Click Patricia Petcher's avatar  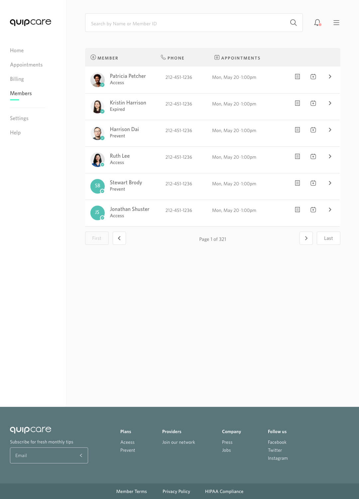pos(97,80)
